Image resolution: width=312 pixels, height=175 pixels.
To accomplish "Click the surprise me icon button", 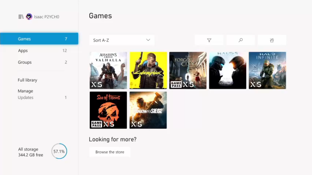I will [x=272, y=40].
